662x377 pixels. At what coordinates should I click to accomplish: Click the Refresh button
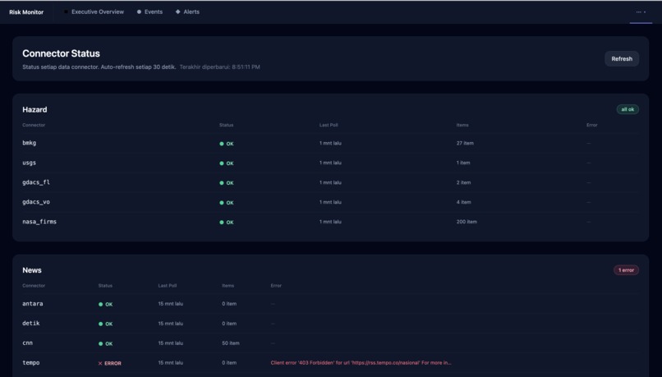(622, 58)
